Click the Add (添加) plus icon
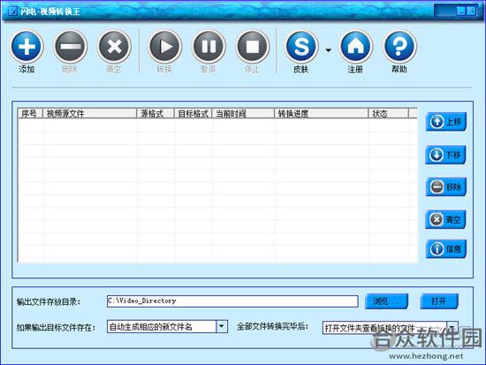 click(27, 47)
